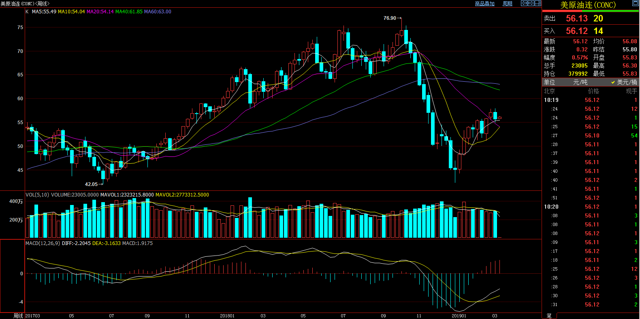Image resolution: width=640 pixels, height=319 pixels.
Task: Click the tick row with volume 54
Action: coord(591,136)
